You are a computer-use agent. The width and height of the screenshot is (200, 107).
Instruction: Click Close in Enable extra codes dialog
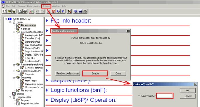(118, 73)
